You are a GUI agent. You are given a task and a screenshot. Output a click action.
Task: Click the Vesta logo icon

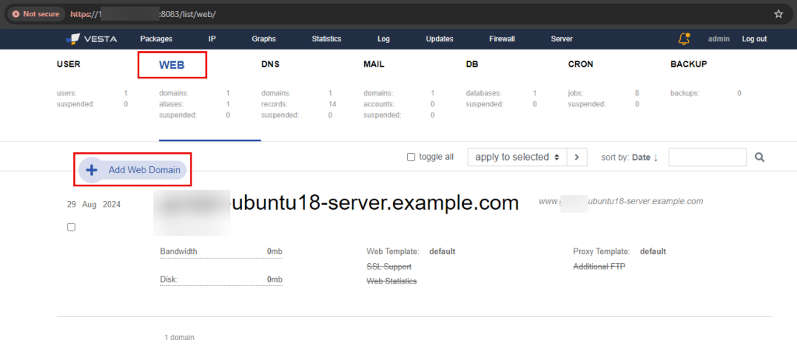tap(73, 39)
